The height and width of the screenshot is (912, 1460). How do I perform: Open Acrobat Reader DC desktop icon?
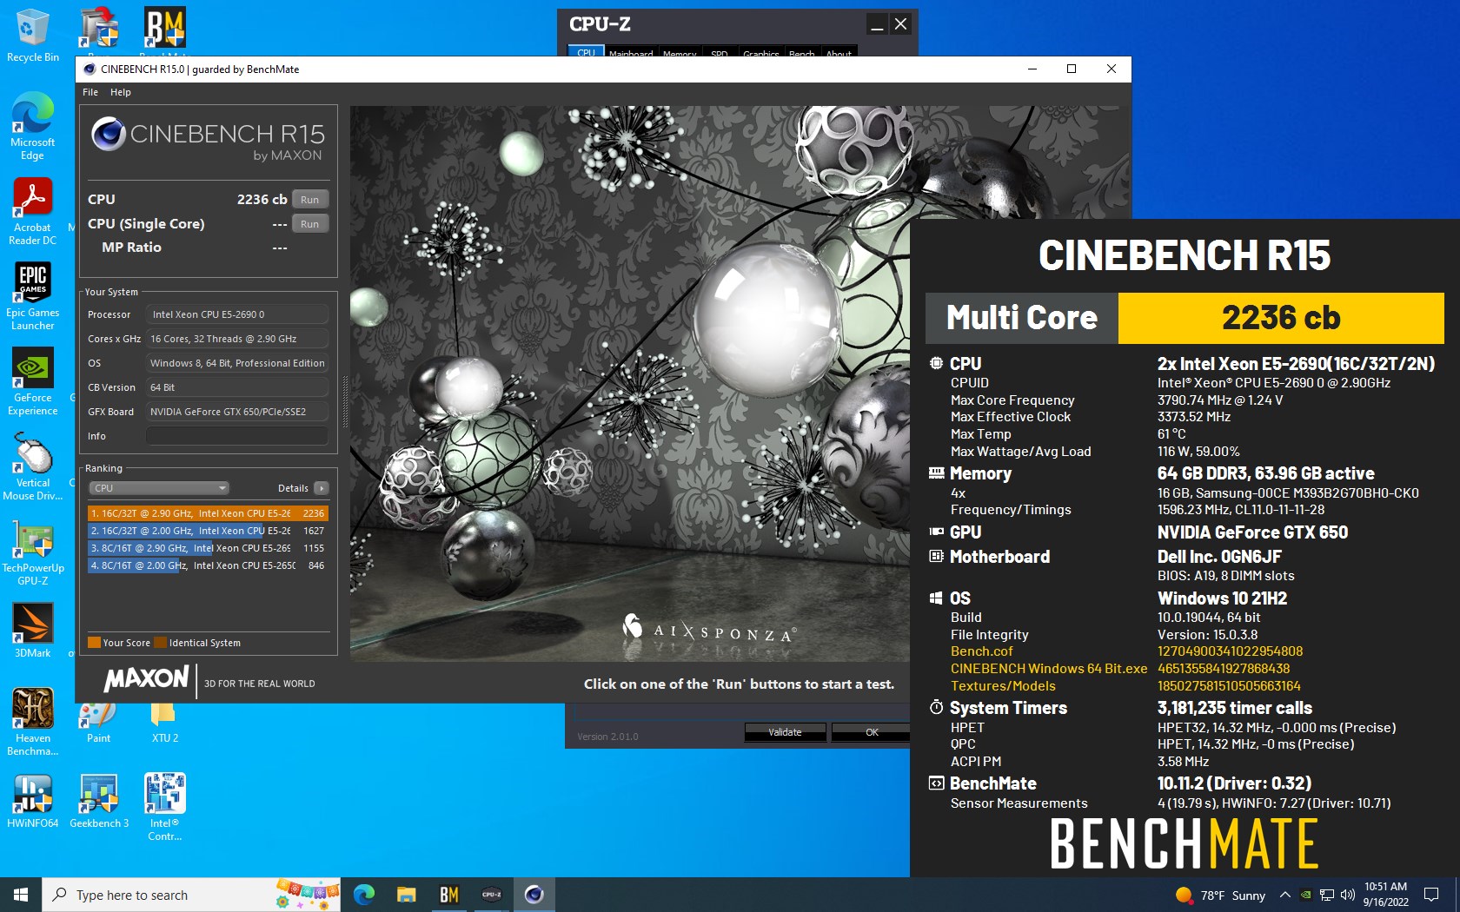click(x=32, y=211)
